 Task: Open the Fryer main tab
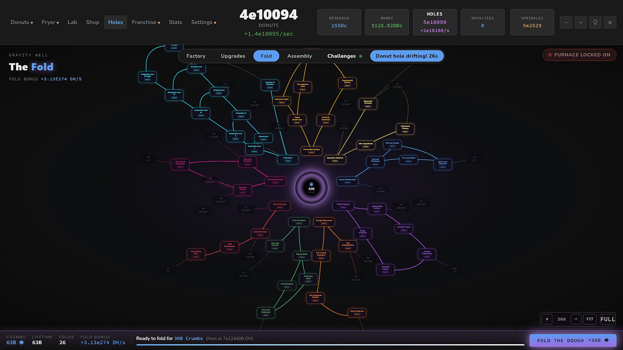coord(50,22)
